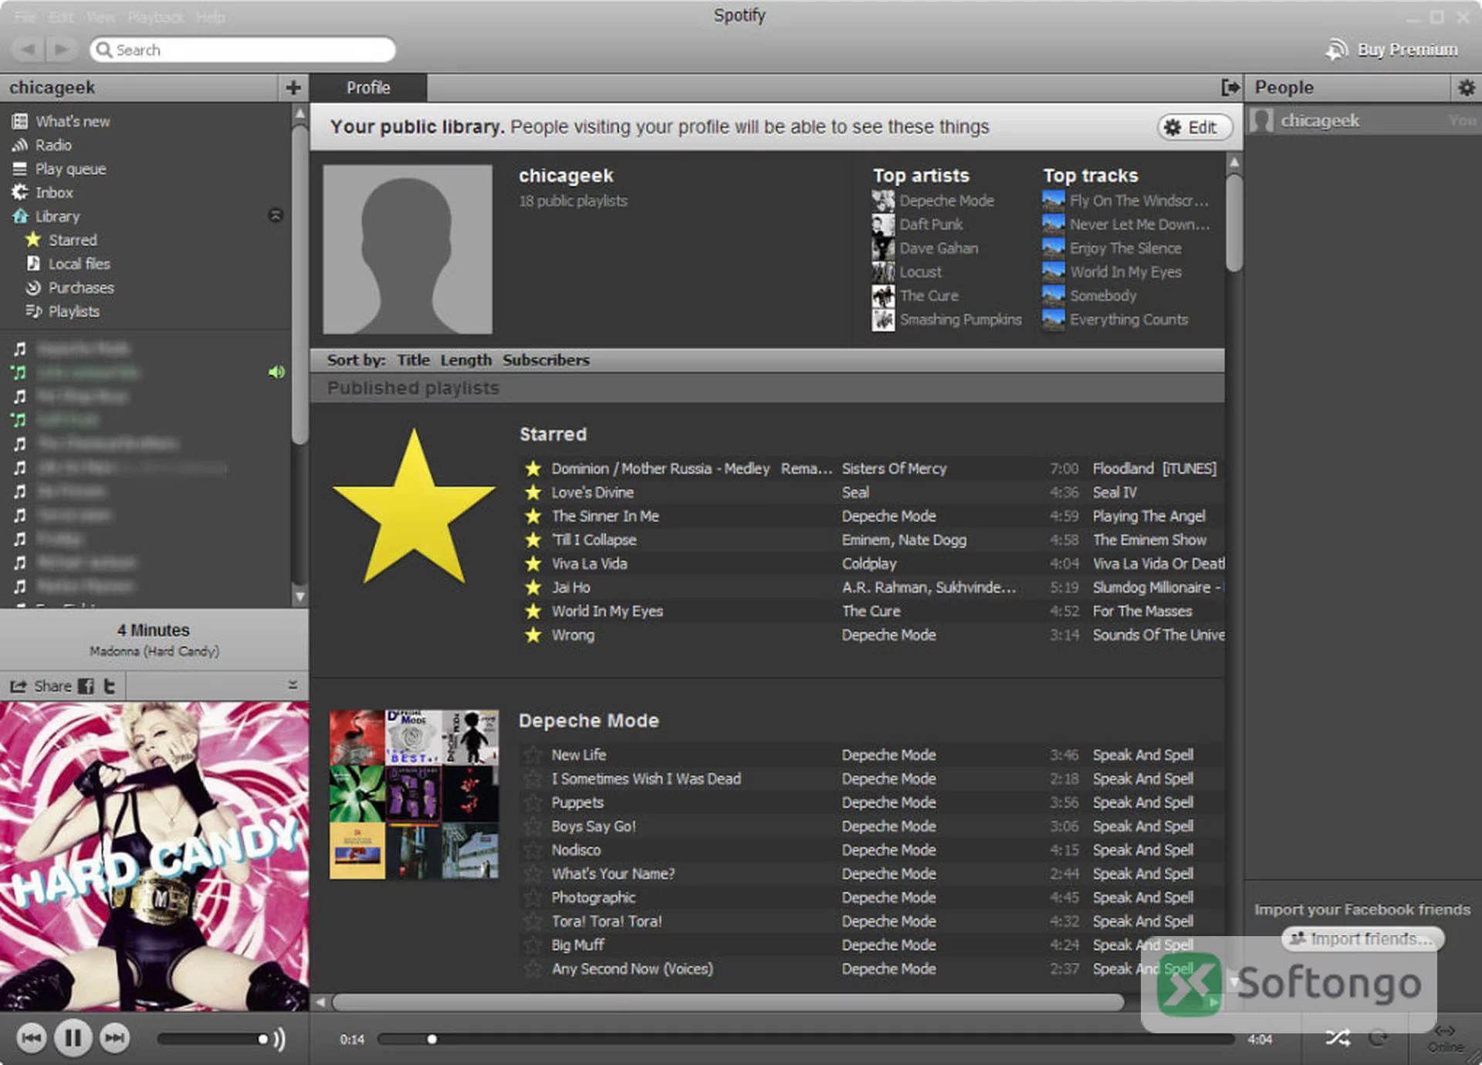This screenshot has width=1482, height=1065.
Task: Unstar the Viva La Vida track
Action: click(533, 564)
